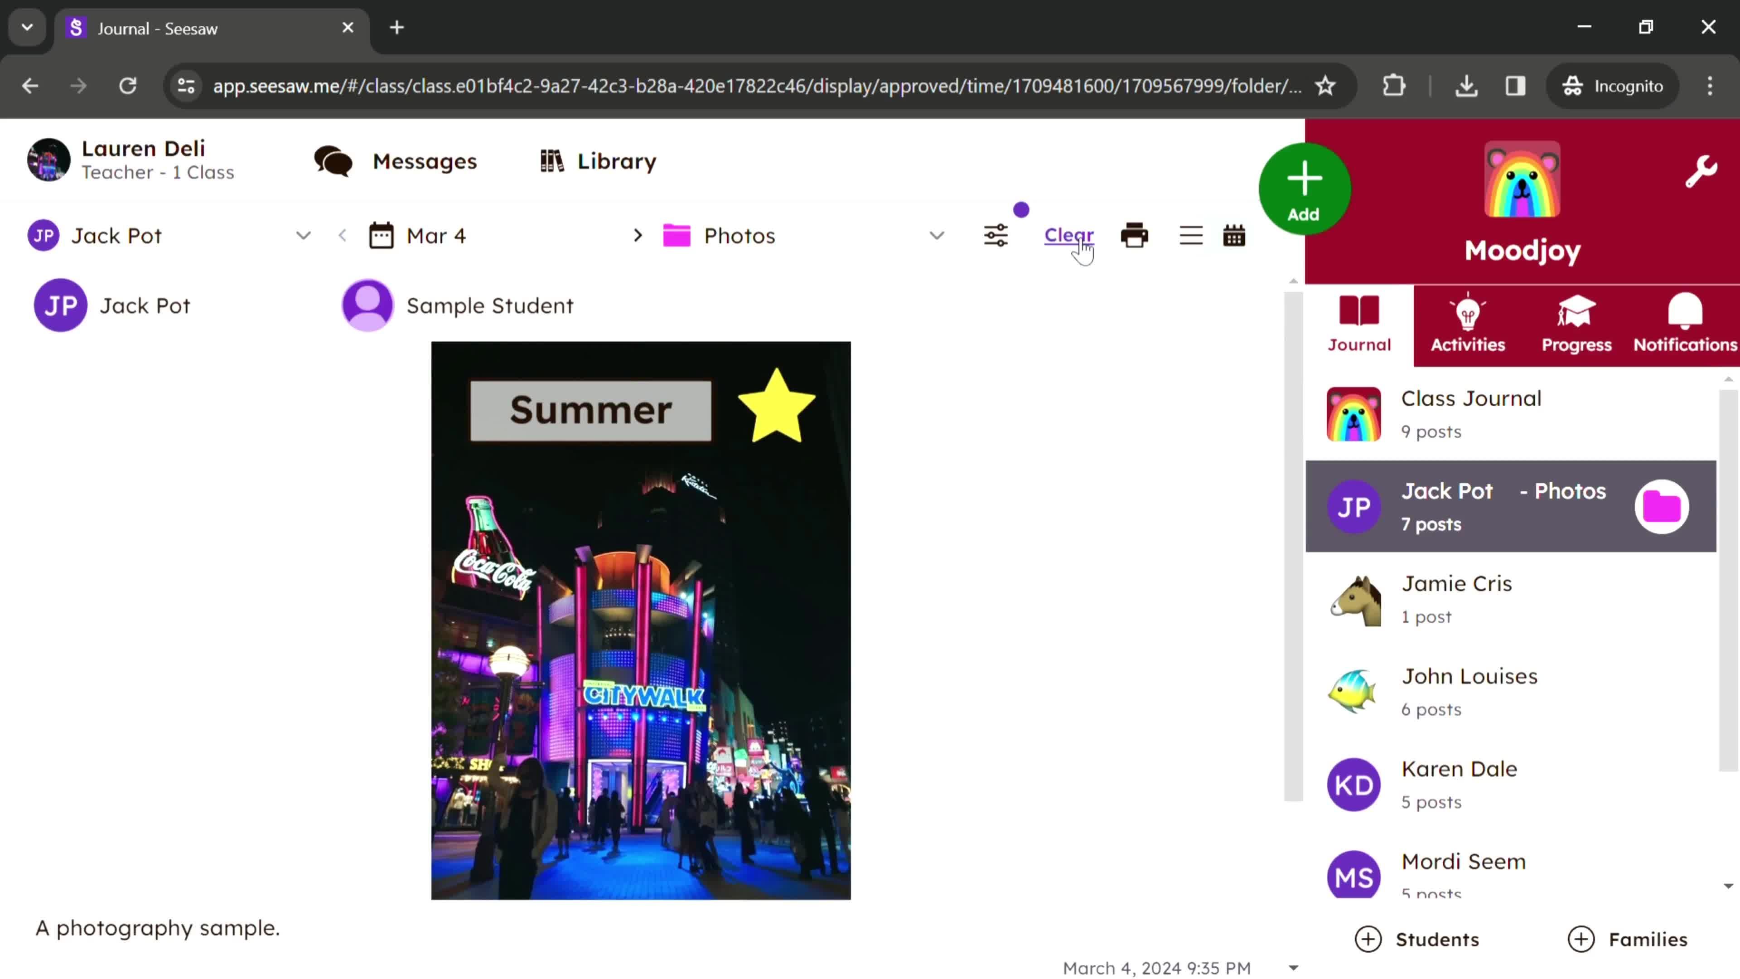
Task: Click the green Add button
Action: coord(1304,189)
